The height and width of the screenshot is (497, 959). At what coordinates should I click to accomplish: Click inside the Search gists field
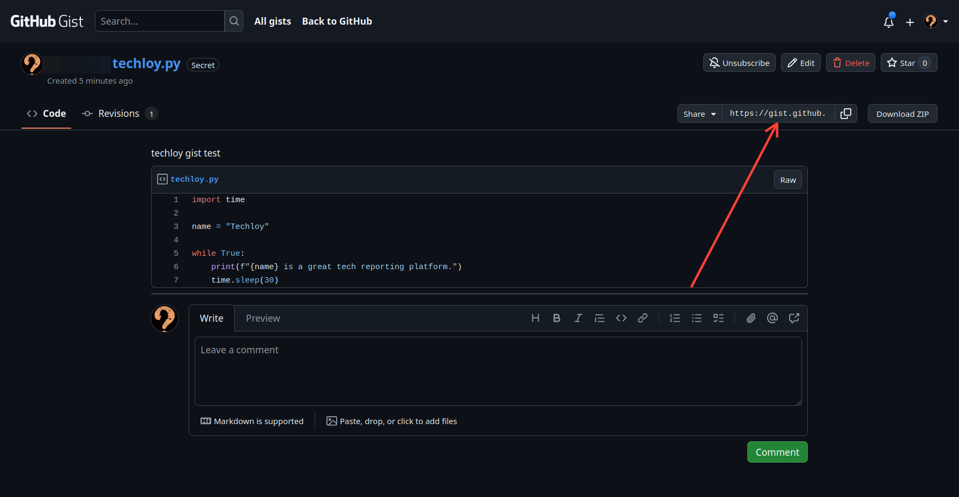159,21
